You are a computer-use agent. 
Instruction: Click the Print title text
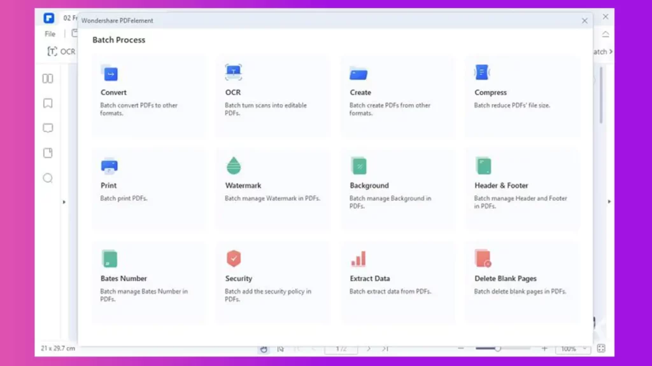coord(108,186)
